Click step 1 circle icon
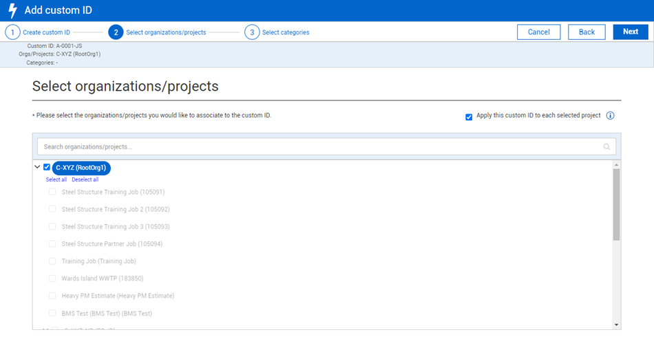 pyautogui.click(x=12, y=32)
